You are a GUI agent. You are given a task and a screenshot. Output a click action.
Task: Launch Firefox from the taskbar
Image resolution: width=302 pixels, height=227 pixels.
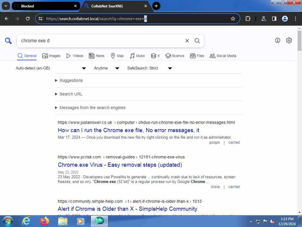[44, 221]
